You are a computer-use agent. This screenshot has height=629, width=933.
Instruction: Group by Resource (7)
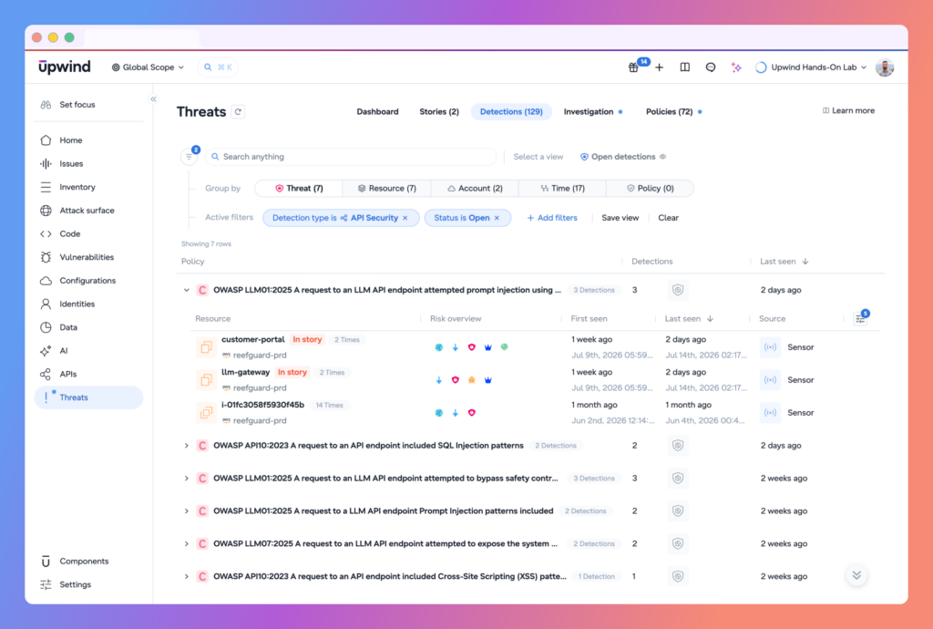tap(386, 188)
